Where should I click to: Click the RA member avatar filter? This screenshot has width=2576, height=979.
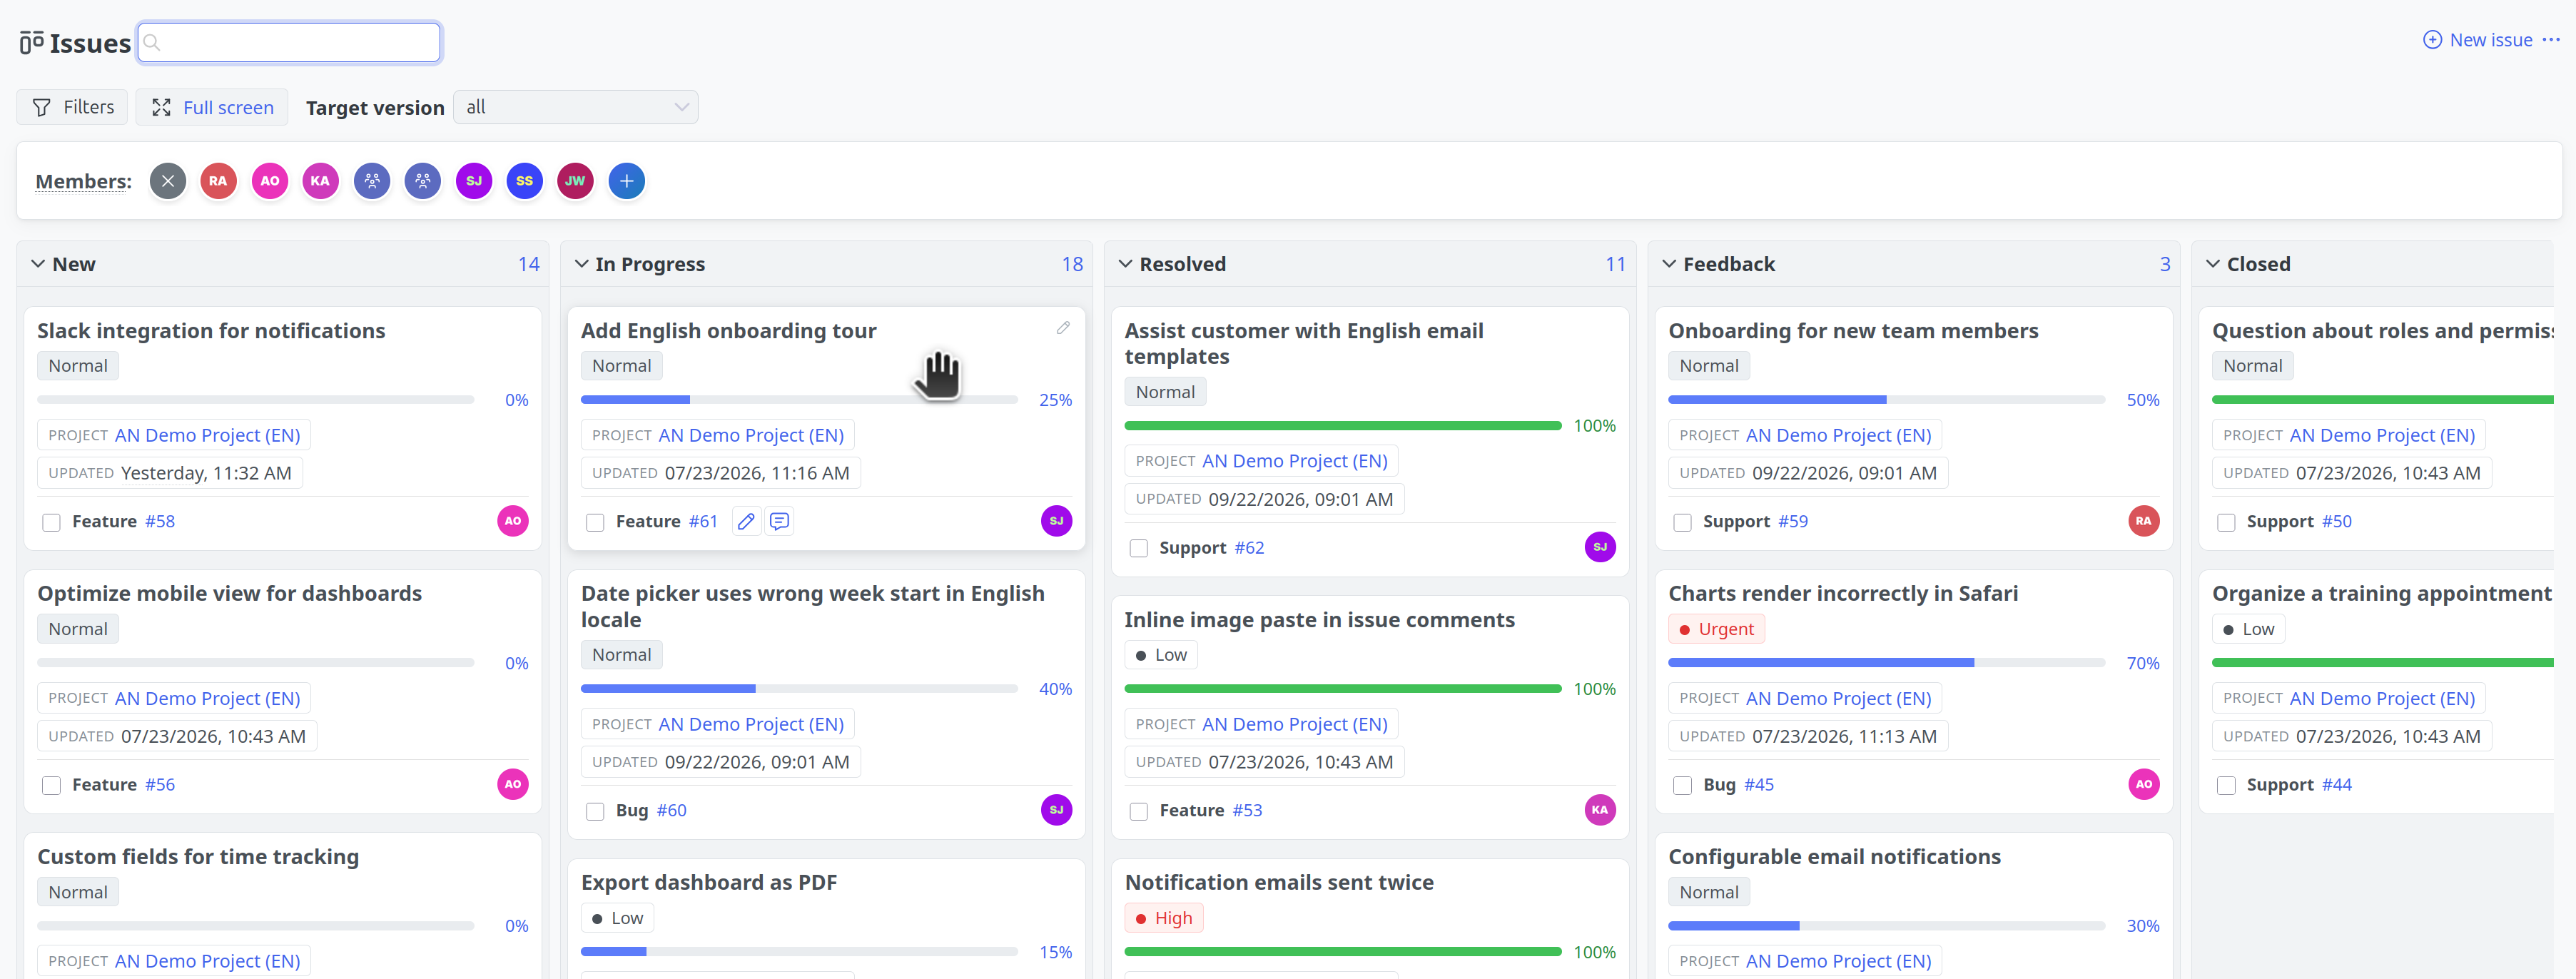(x=218, y=181)
